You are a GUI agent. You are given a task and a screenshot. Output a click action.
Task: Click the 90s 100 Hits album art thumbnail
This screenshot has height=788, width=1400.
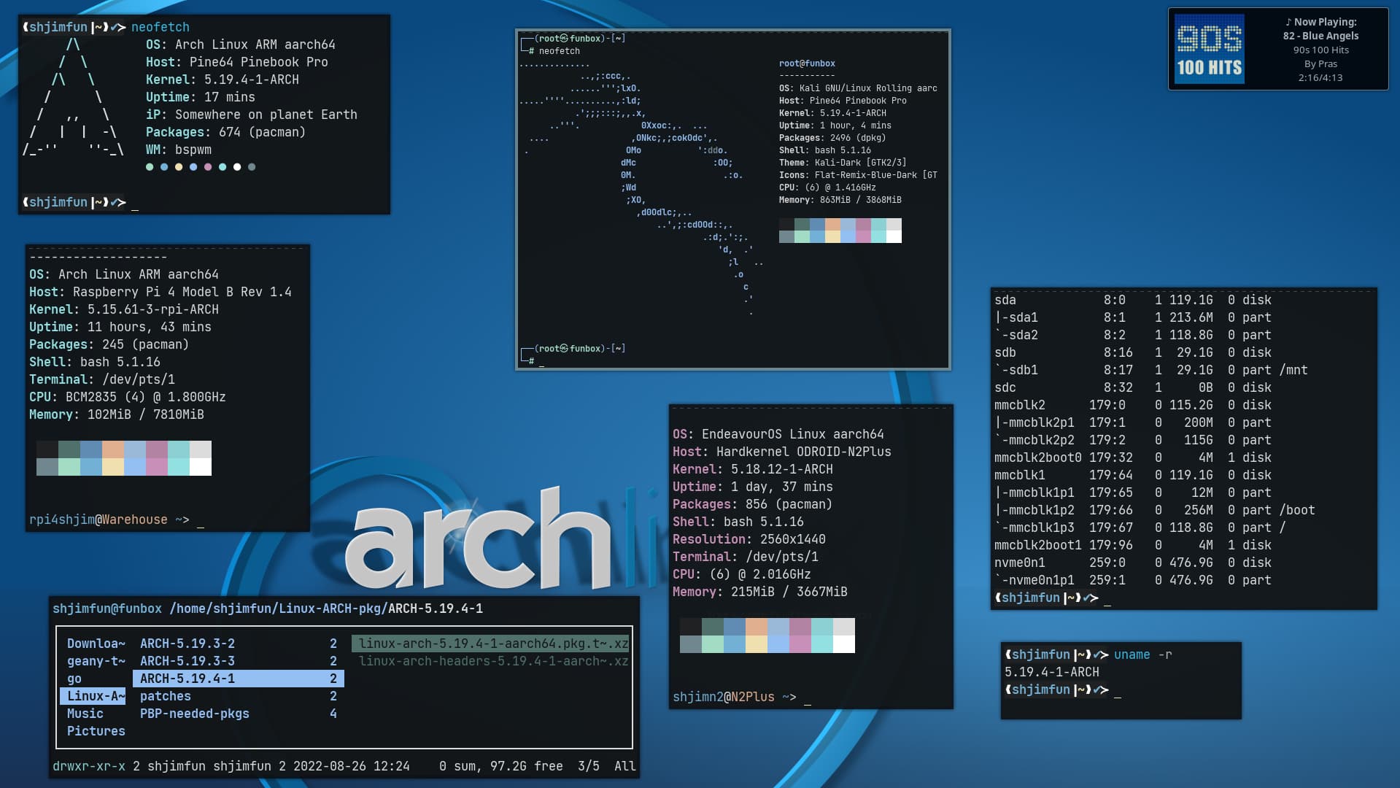[x=1210, y=49]
